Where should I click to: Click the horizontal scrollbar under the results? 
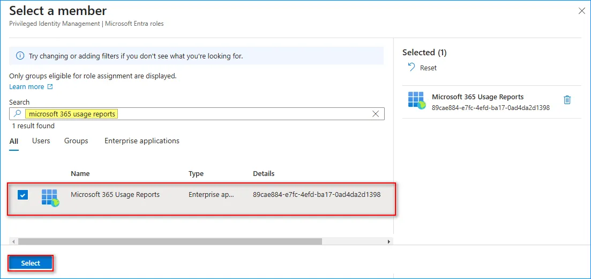[170, 241]
